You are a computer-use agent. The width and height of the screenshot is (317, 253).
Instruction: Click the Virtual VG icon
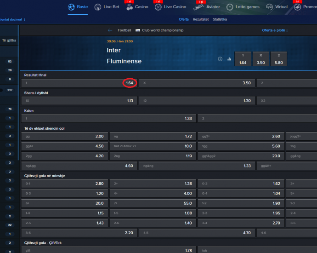(x=269, y=7)
